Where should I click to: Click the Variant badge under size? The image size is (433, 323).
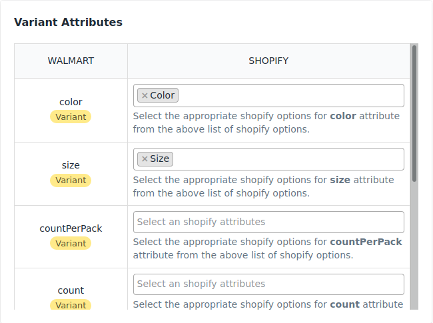(x=71, y=180)
